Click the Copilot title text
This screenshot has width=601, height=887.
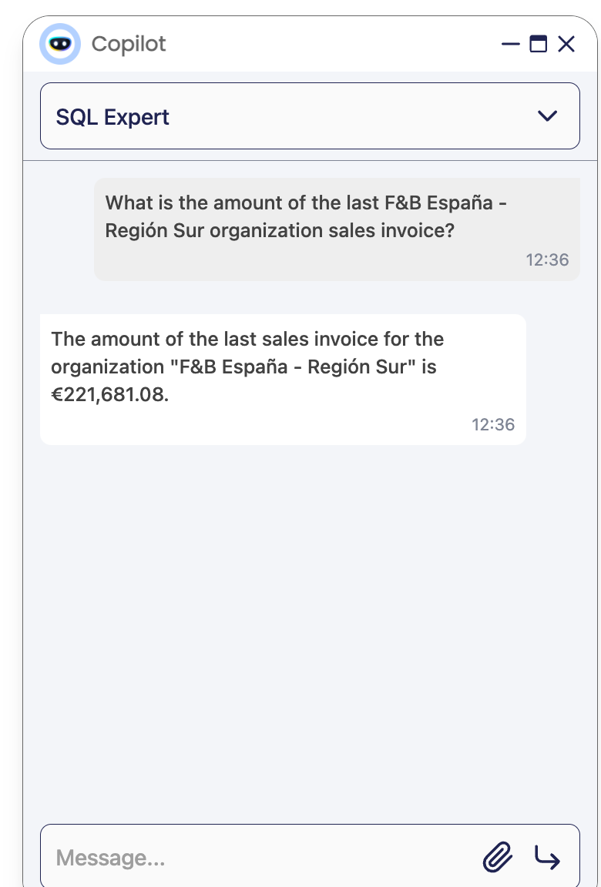tap(129, 44)
